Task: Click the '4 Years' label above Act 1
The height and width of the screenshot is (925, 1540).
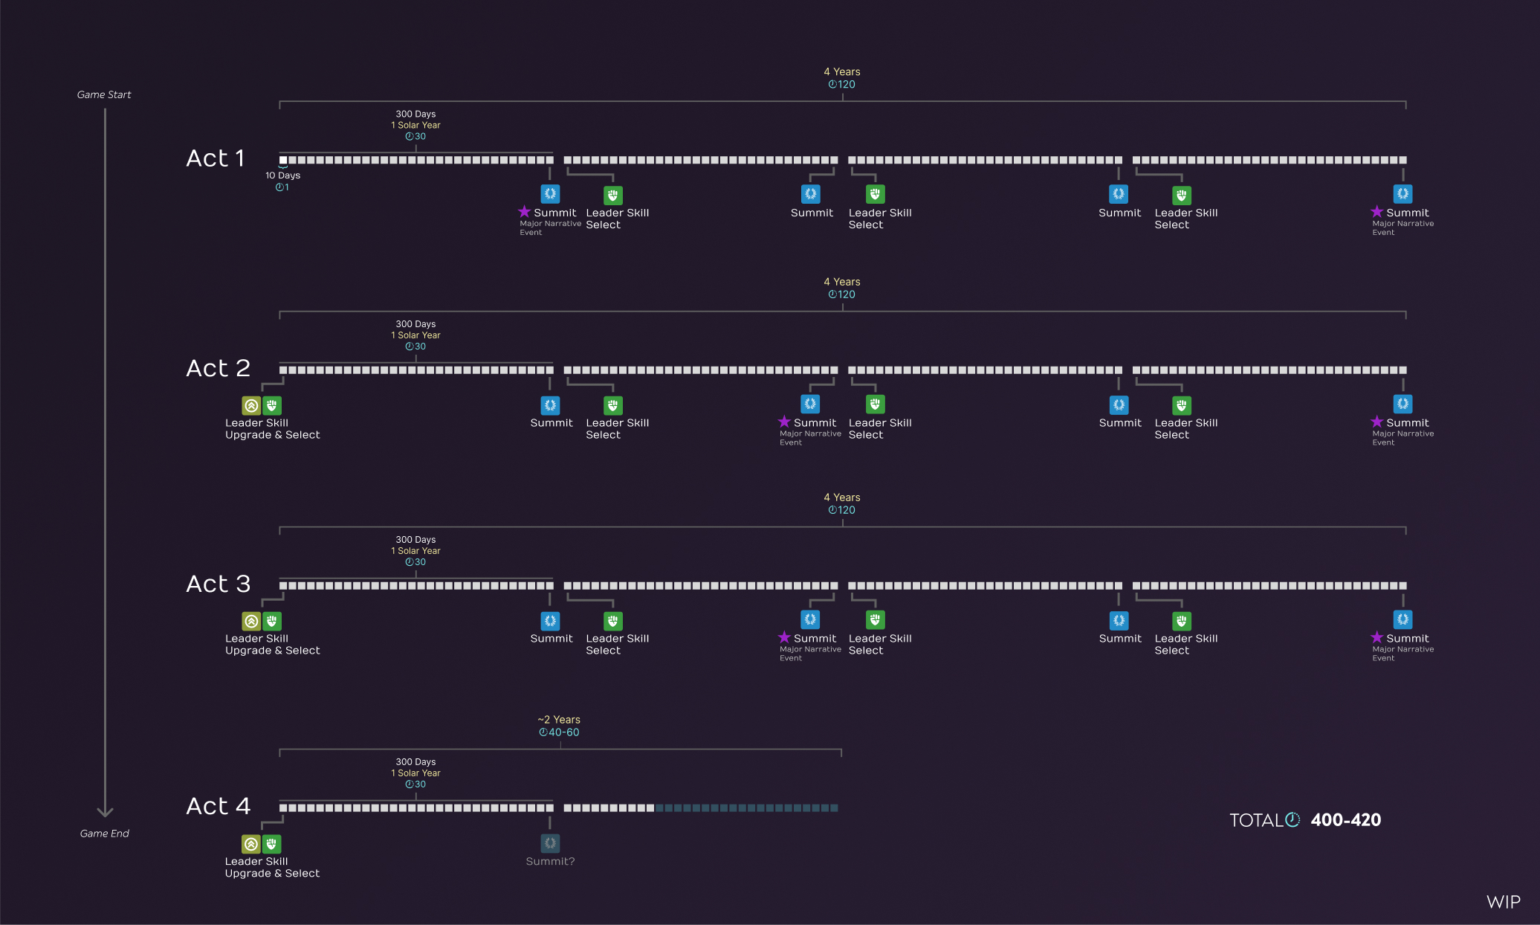Action: coord(842,71)
